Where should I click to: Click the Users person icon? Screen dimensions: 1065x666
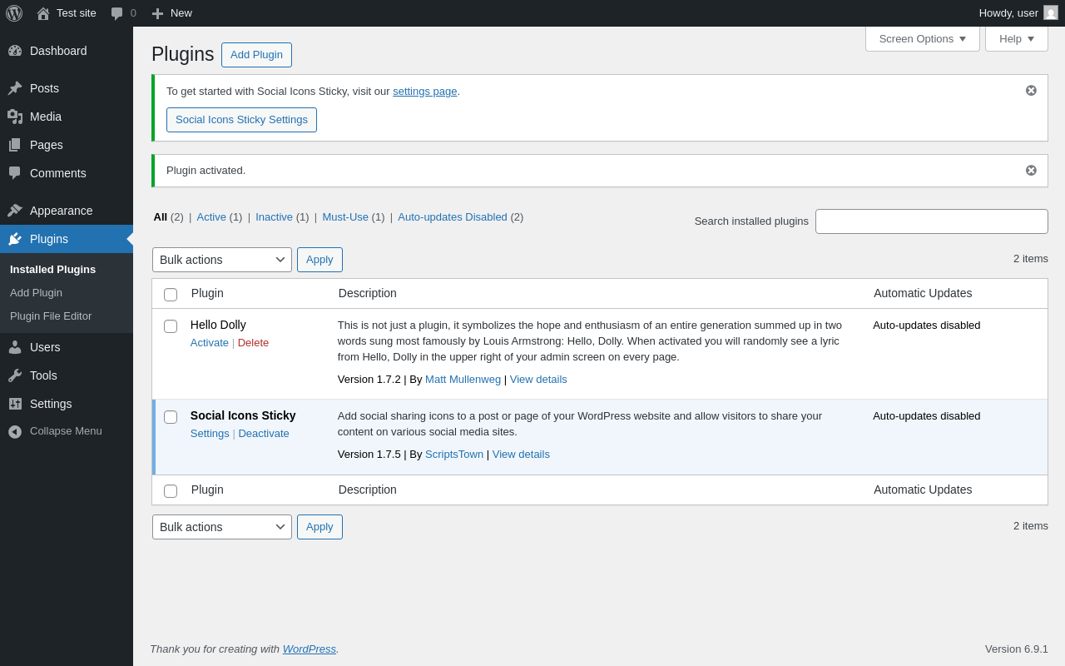pos(15,347)
